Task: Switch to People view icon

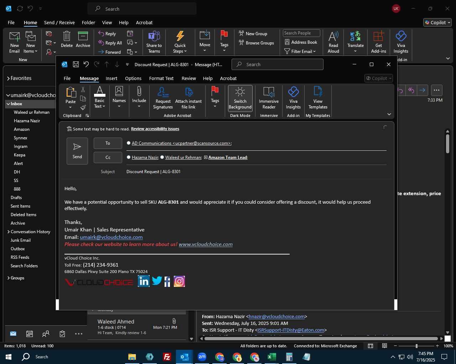Action: [x=46, y=334]
